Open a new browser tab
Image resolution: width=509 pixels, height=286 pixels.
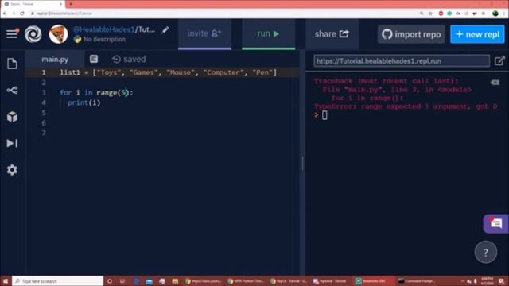click(x=71, y=4)
